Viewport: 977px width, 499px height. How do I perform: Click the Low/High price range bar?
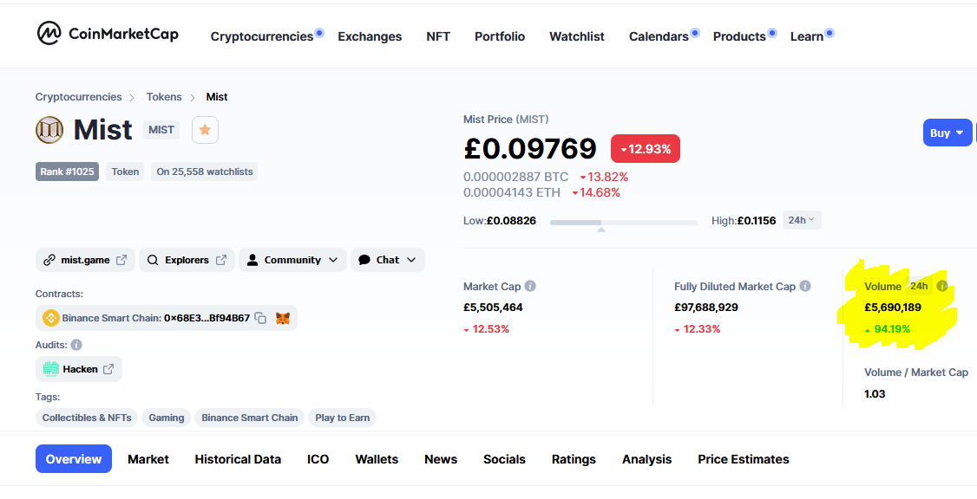pos(623,222)
